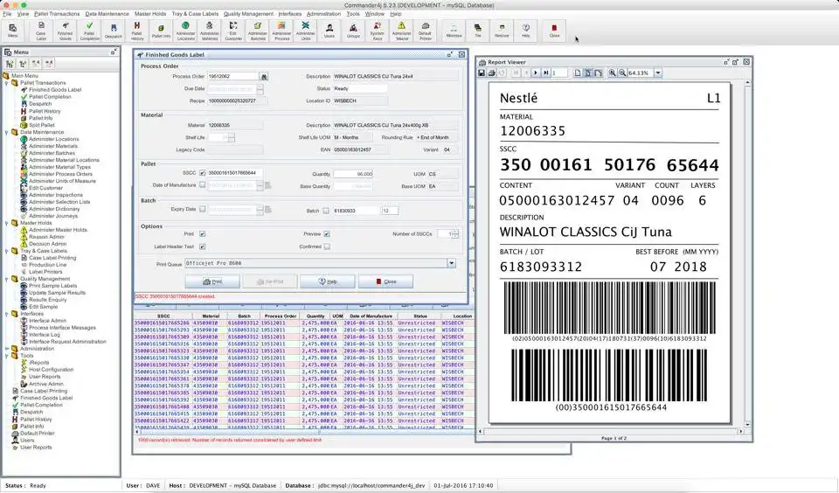Go to next page in Report Viewer
The height and width of the screenshot is (493, 839).
536,73
